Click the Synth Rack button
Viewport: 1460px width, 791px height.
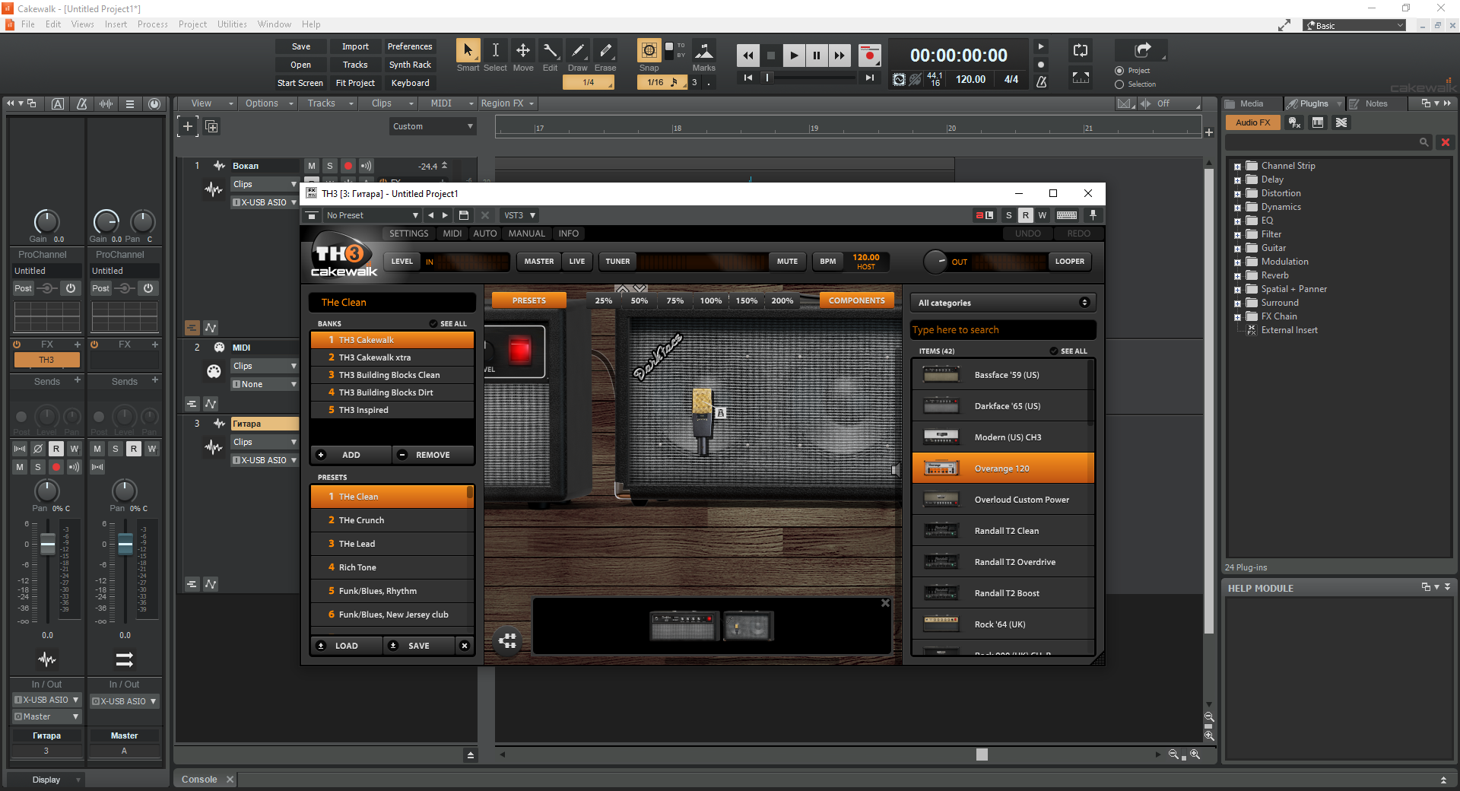pyautogui.click(x=410, y=65)
